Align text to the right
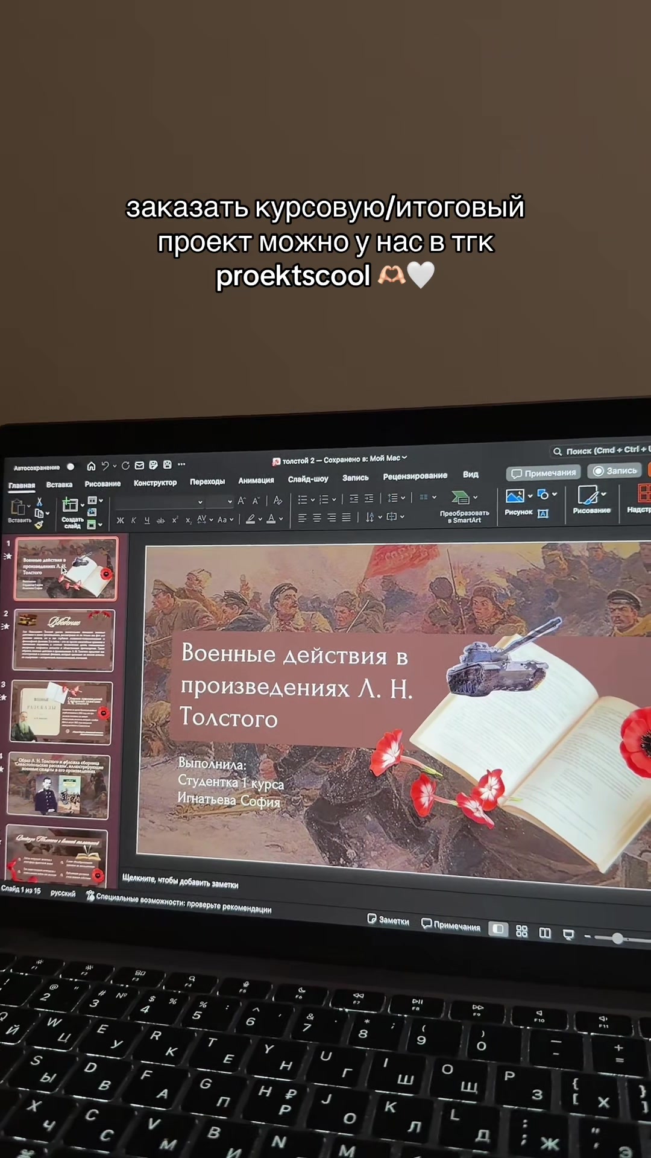This screenshot has width=651, height=1158. click(x=332, y=517)
